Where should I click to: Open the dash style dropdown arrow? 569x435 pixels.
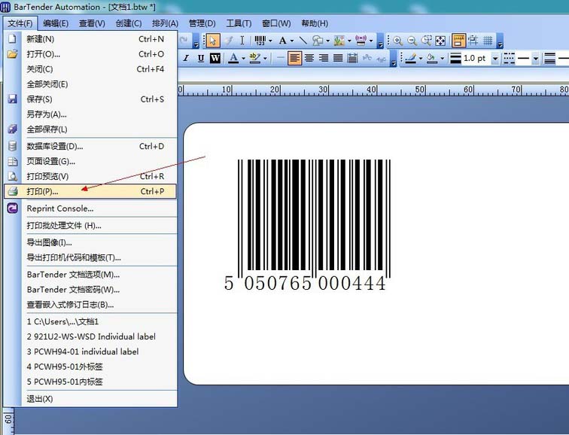point(535,59)
